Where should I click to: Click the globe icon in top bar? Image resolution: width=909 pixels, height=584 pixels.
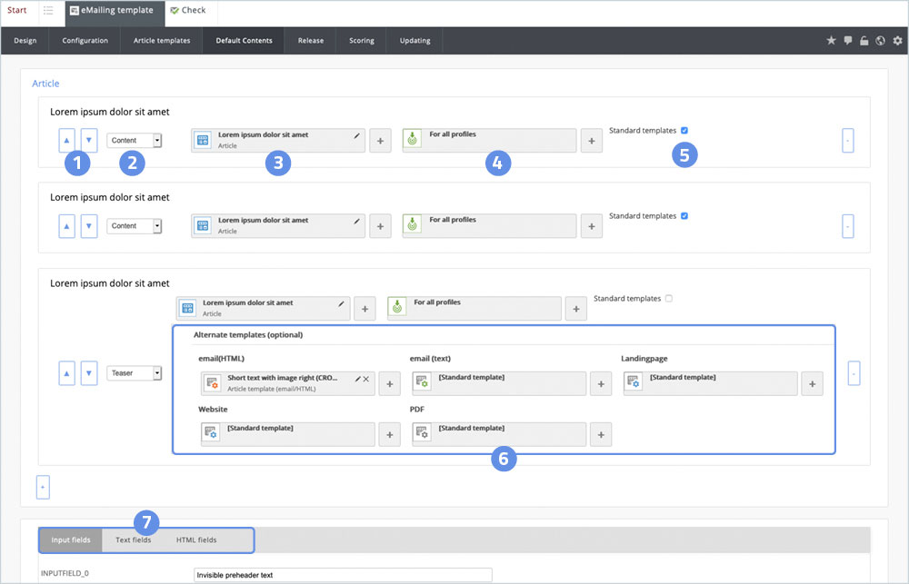point(880,41)
